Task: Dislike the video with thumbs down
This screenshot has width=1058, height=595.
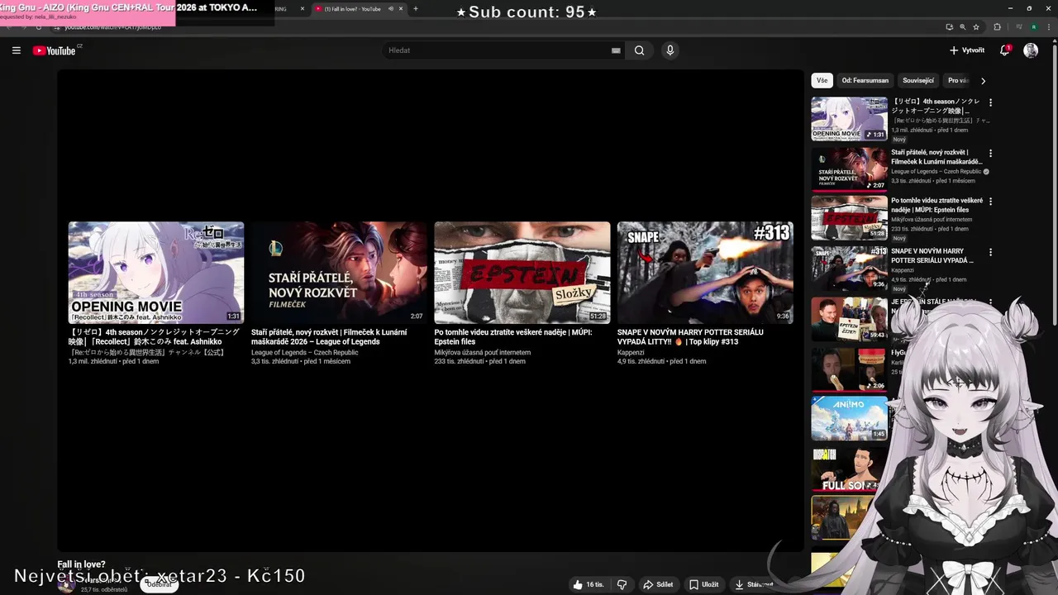Action: [622, 584]
